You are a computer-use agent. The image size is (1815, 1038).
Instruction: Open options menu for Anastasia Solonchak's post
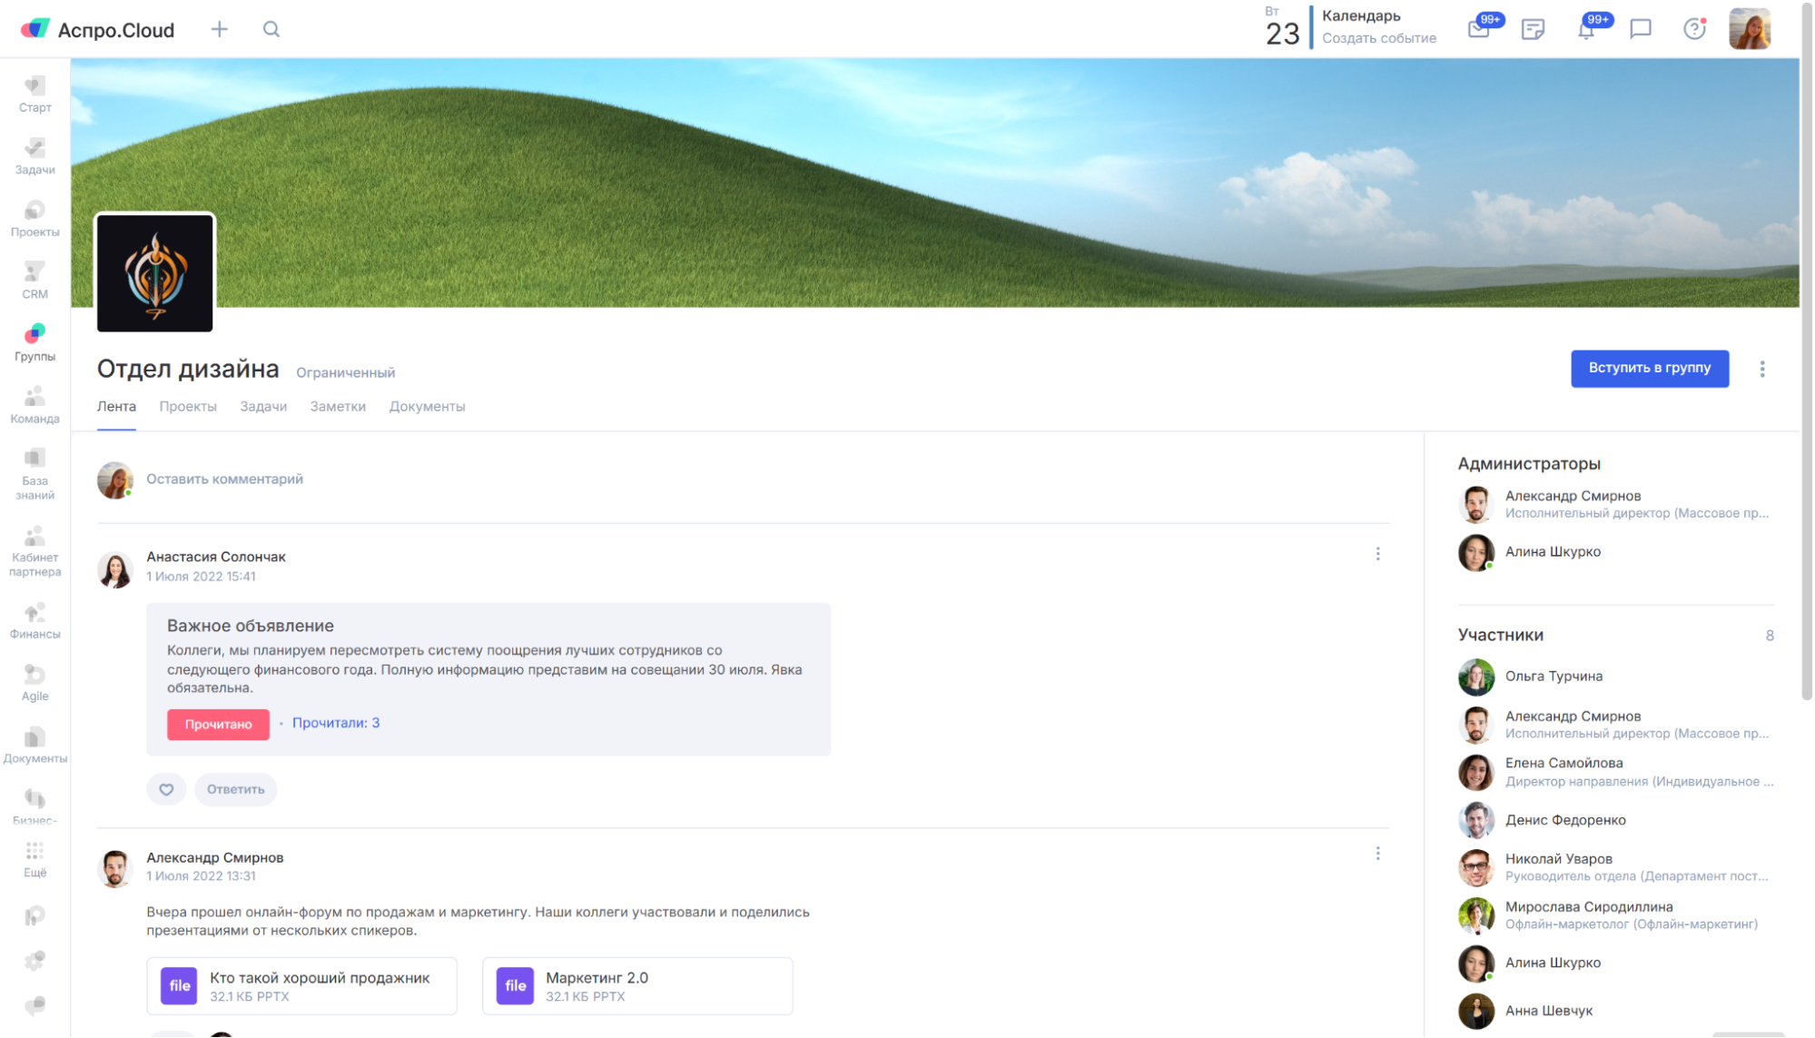pos(1377,554)
